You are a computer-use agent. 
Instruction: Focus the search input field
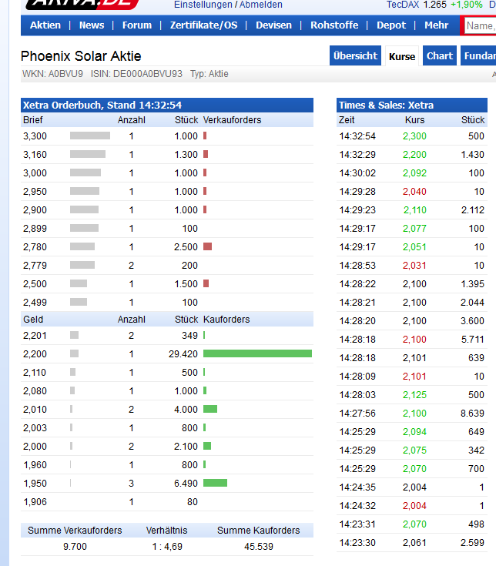pyautogui.click(x=479, y=25)
